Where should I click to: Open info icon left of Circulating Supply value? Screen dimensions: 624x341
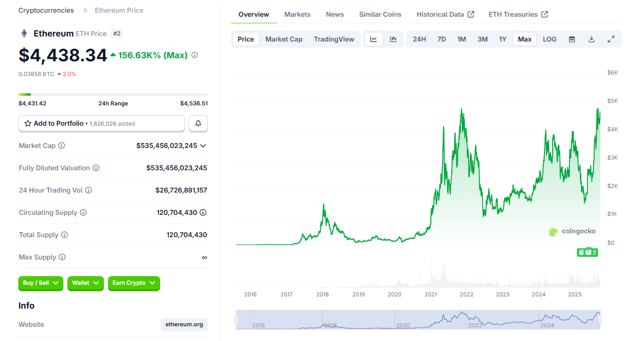(x=83, y=213)
